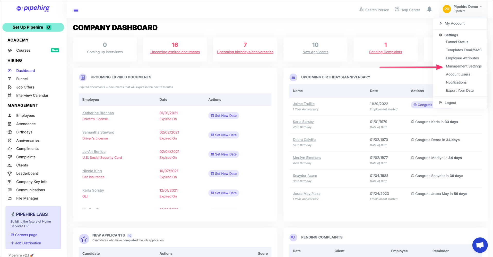Click the Pending Complaints panel icon
The height and width of the screenshot is (257, 493).
pos(293,237)
